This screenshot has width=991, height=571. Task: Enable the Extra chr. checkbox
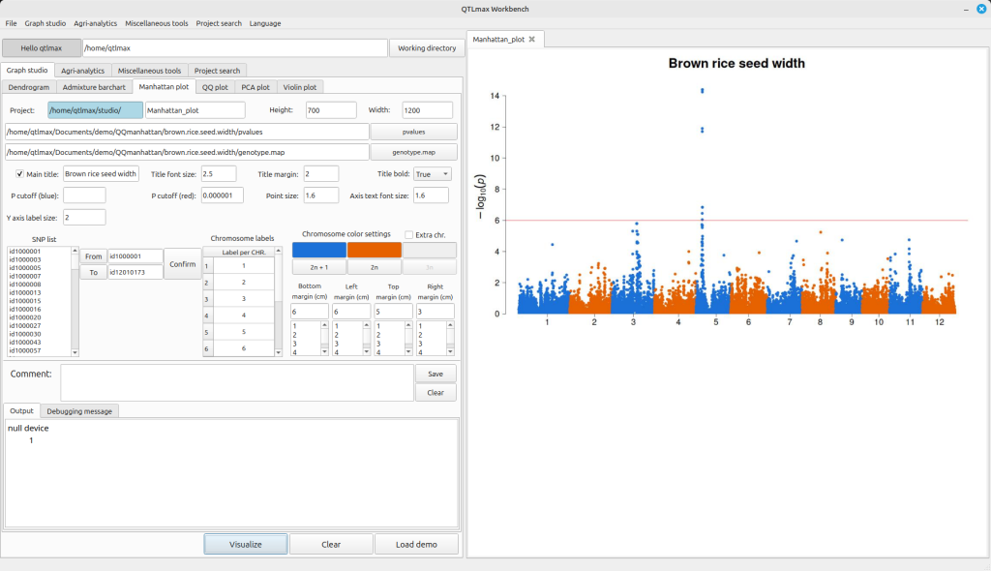coord(409,234)
